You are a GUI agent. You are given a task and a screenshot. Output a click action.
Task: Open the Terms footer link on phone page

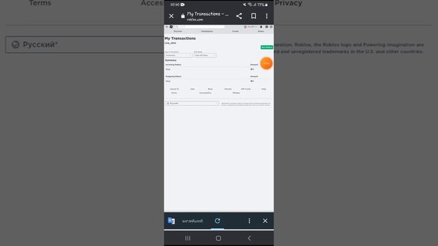click(174, 93)
